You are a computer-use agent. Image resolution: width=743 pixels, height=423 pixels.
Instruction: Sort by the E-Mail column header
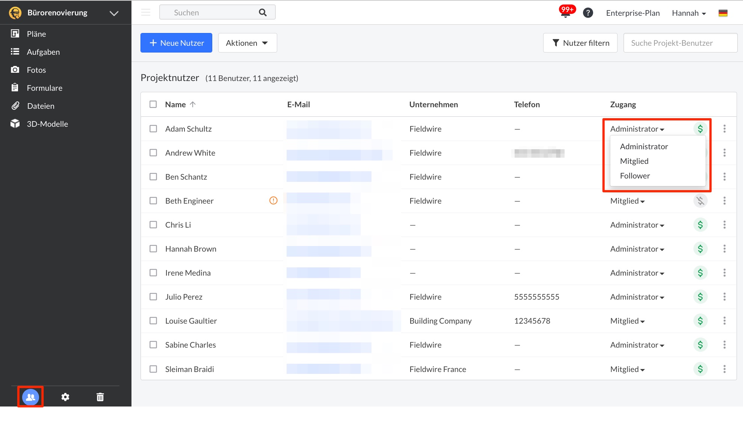(x=299, y=104)
